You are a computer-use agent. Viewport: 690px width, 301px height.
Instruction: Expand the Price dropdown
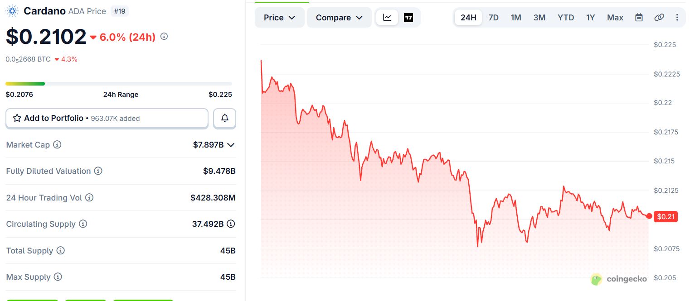tap(279, 18)
